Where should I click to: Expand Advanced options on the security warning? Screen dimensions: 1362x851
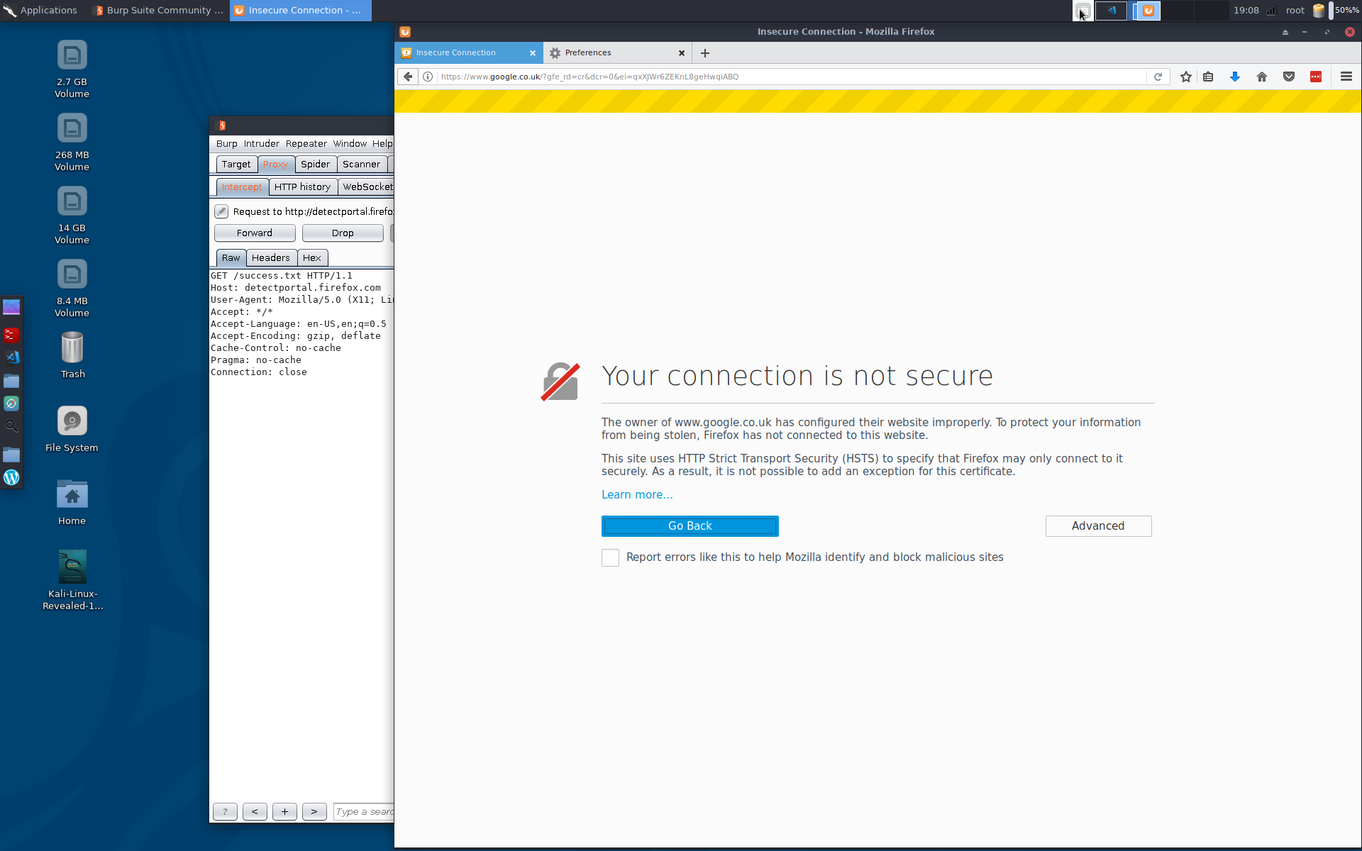point(1098,525)
